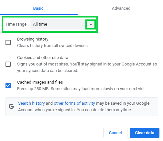Screen dimensions: 163x141
Task: Switch to the Advanced tab
Action: point(121,8)
